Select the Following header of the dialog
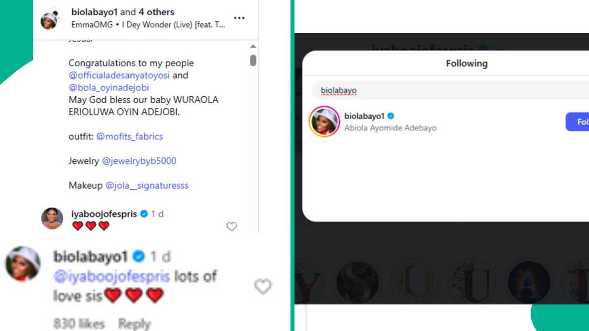The width and height of the screenshot is (589, 331). pyautogui.click(x=466, y=63)
